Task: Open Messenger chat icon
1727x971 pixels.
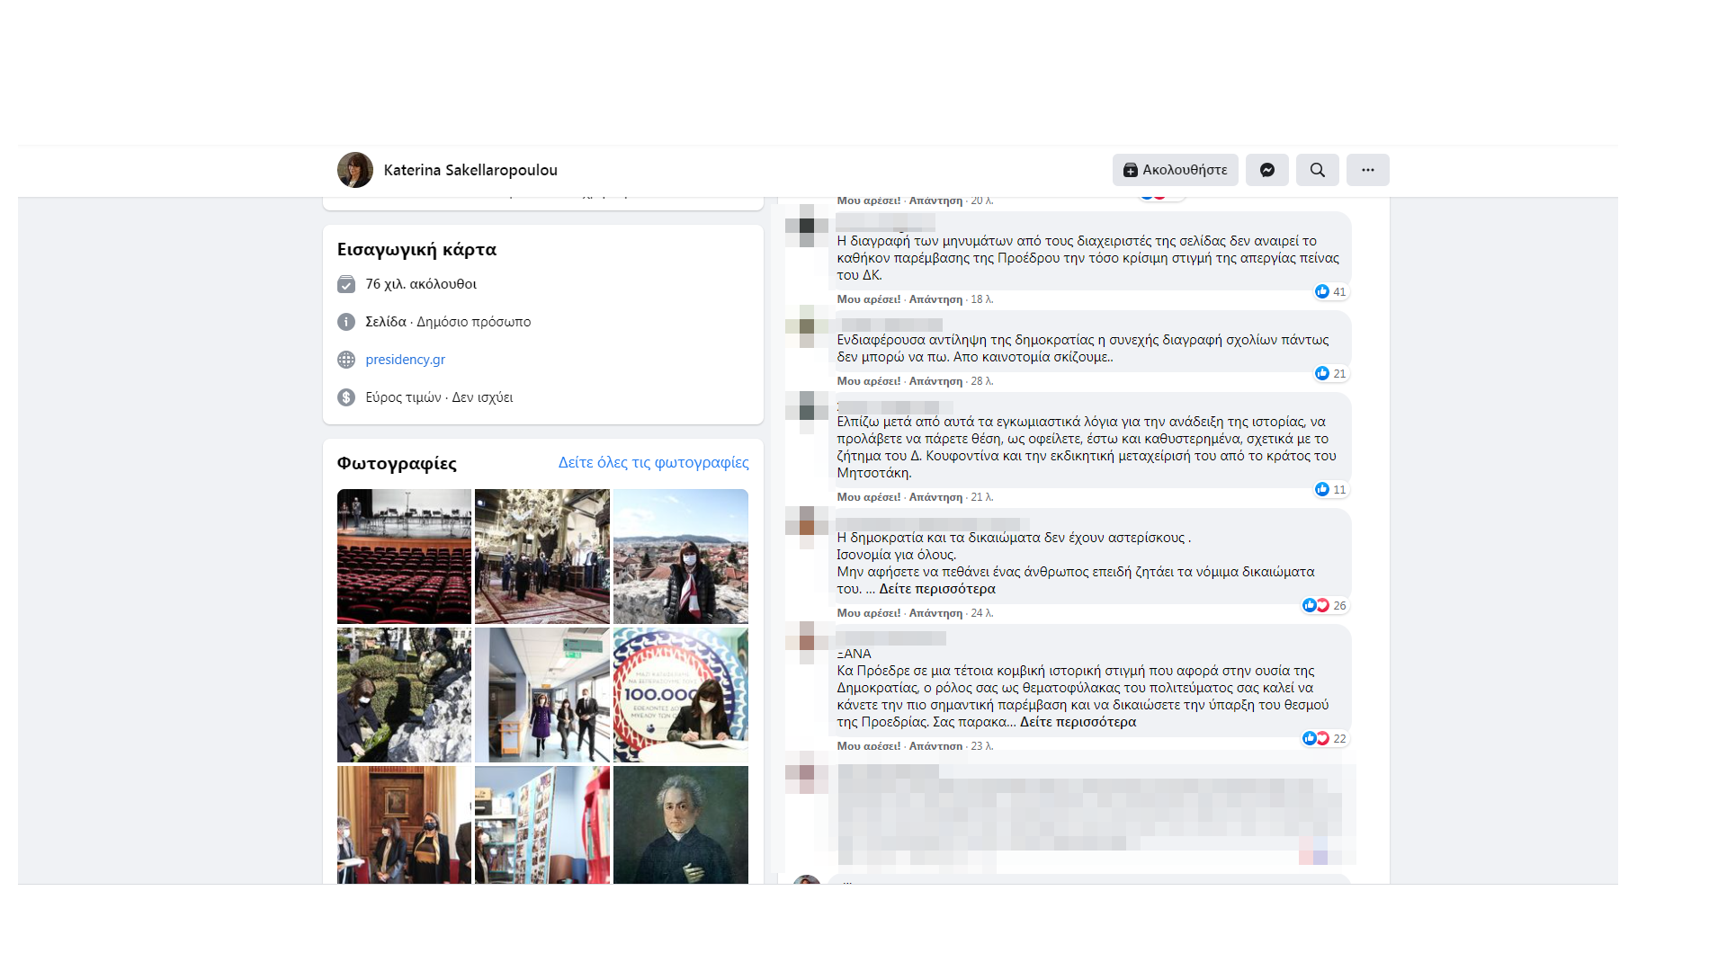Action: point(1267,170)
